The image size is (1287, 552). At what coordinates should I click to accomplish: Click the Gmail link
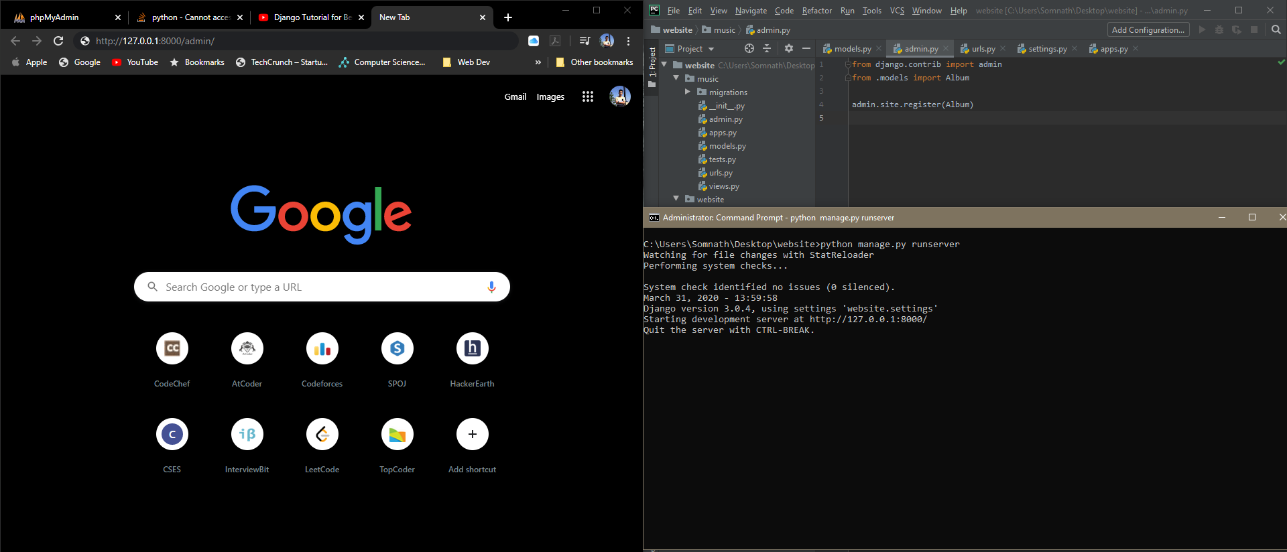tap(515, 96)
